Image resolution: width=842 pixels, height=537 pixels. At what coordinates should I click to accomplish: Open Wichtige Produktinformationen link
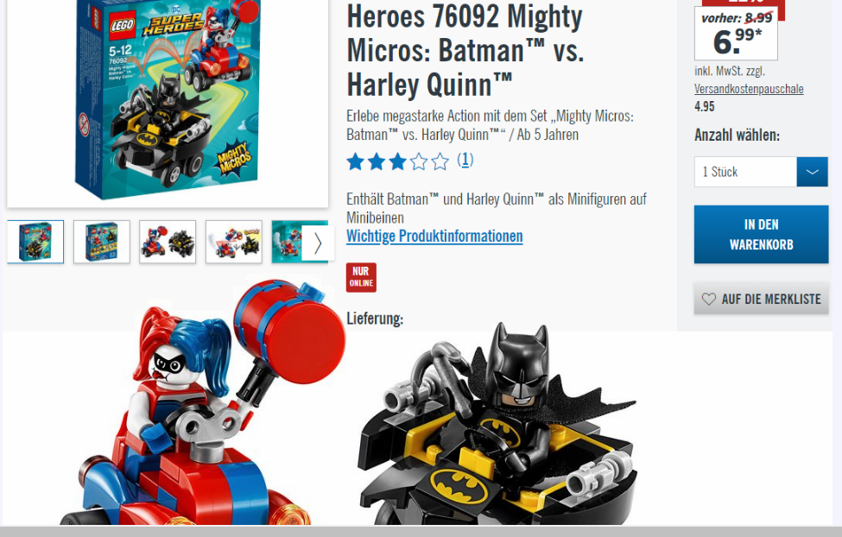pos(434,236)
